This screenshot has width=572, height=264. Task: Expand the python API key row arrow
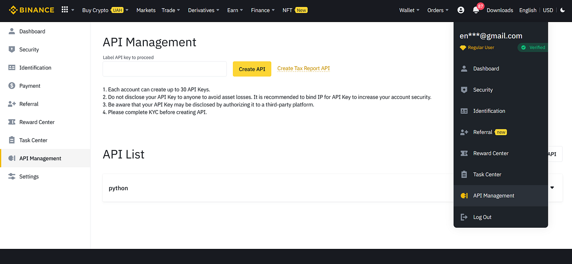click(x=552, y=188)
